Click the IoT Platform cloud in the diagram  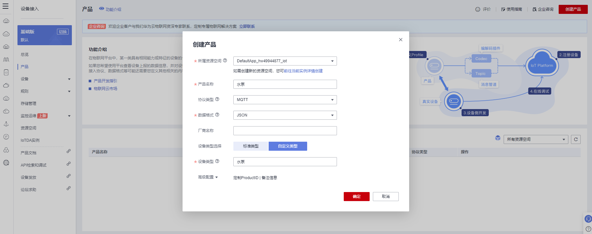tap(542, 65)
